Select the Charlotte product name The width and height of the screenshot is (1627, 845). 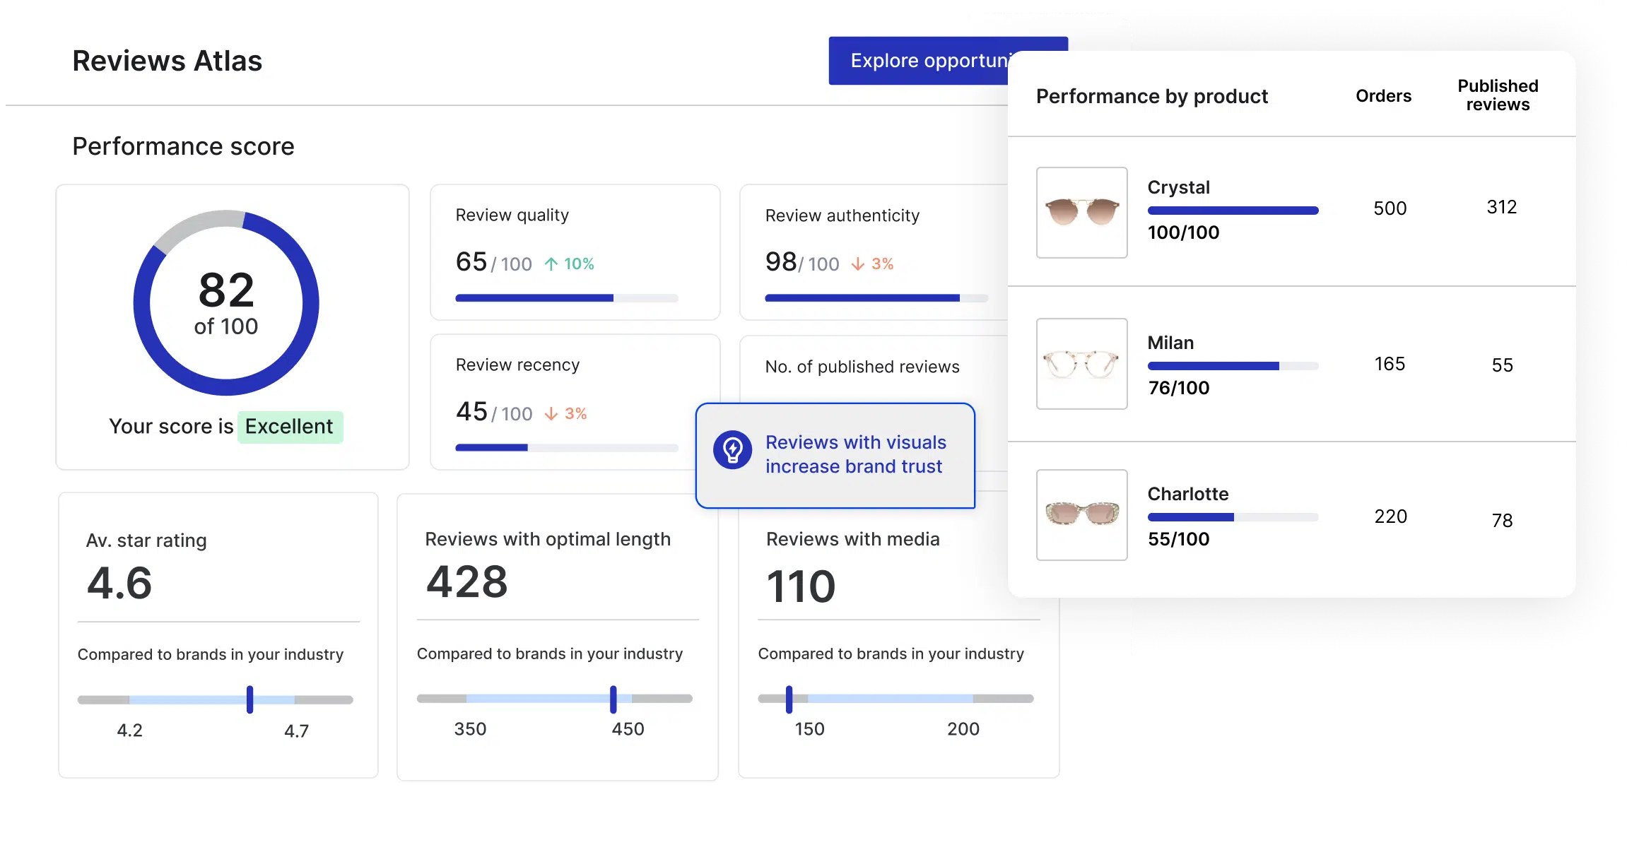[1187, 494]
